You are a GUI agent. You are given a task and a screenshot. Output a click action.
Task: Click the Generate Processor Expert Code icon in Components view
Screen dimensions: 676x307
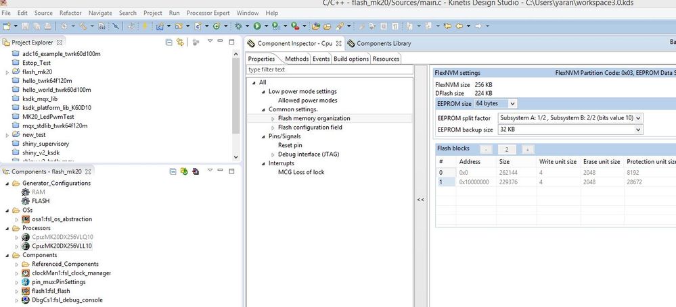(184, 171)
